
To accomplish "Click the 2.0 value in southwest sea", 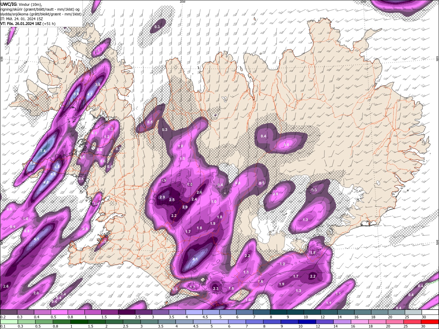I will [36, 293].
